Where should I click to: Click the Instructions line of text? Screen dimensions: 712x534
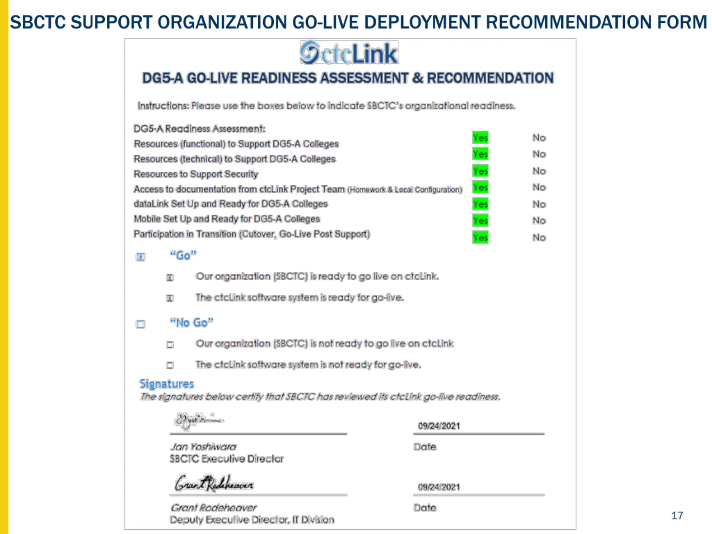coord(327,106)
